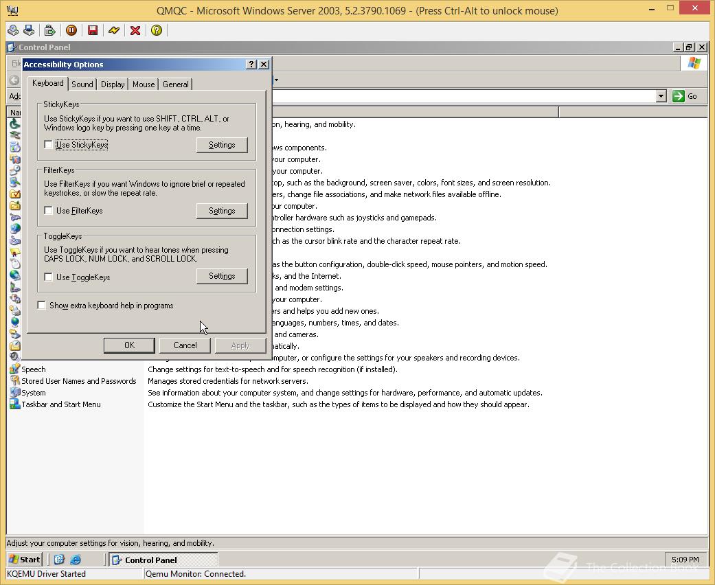This screenshot has width=715, height=585.
Task: Open StickyKeys Settings button
Action: coord(222,145)
